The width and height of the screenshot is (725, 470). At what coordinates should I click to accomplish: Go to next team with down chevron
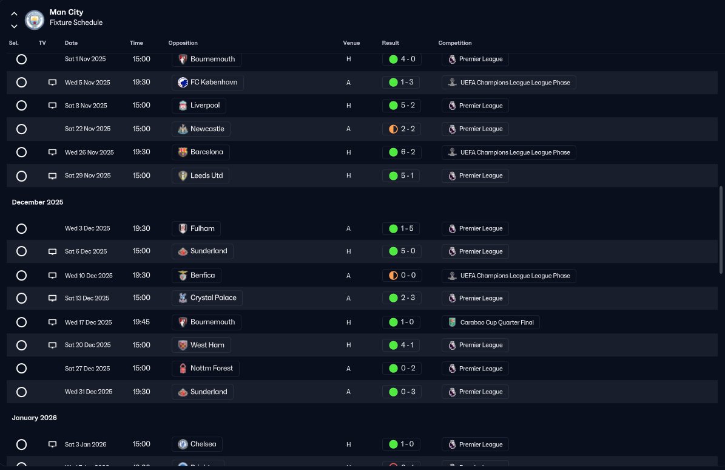[15, 26]
